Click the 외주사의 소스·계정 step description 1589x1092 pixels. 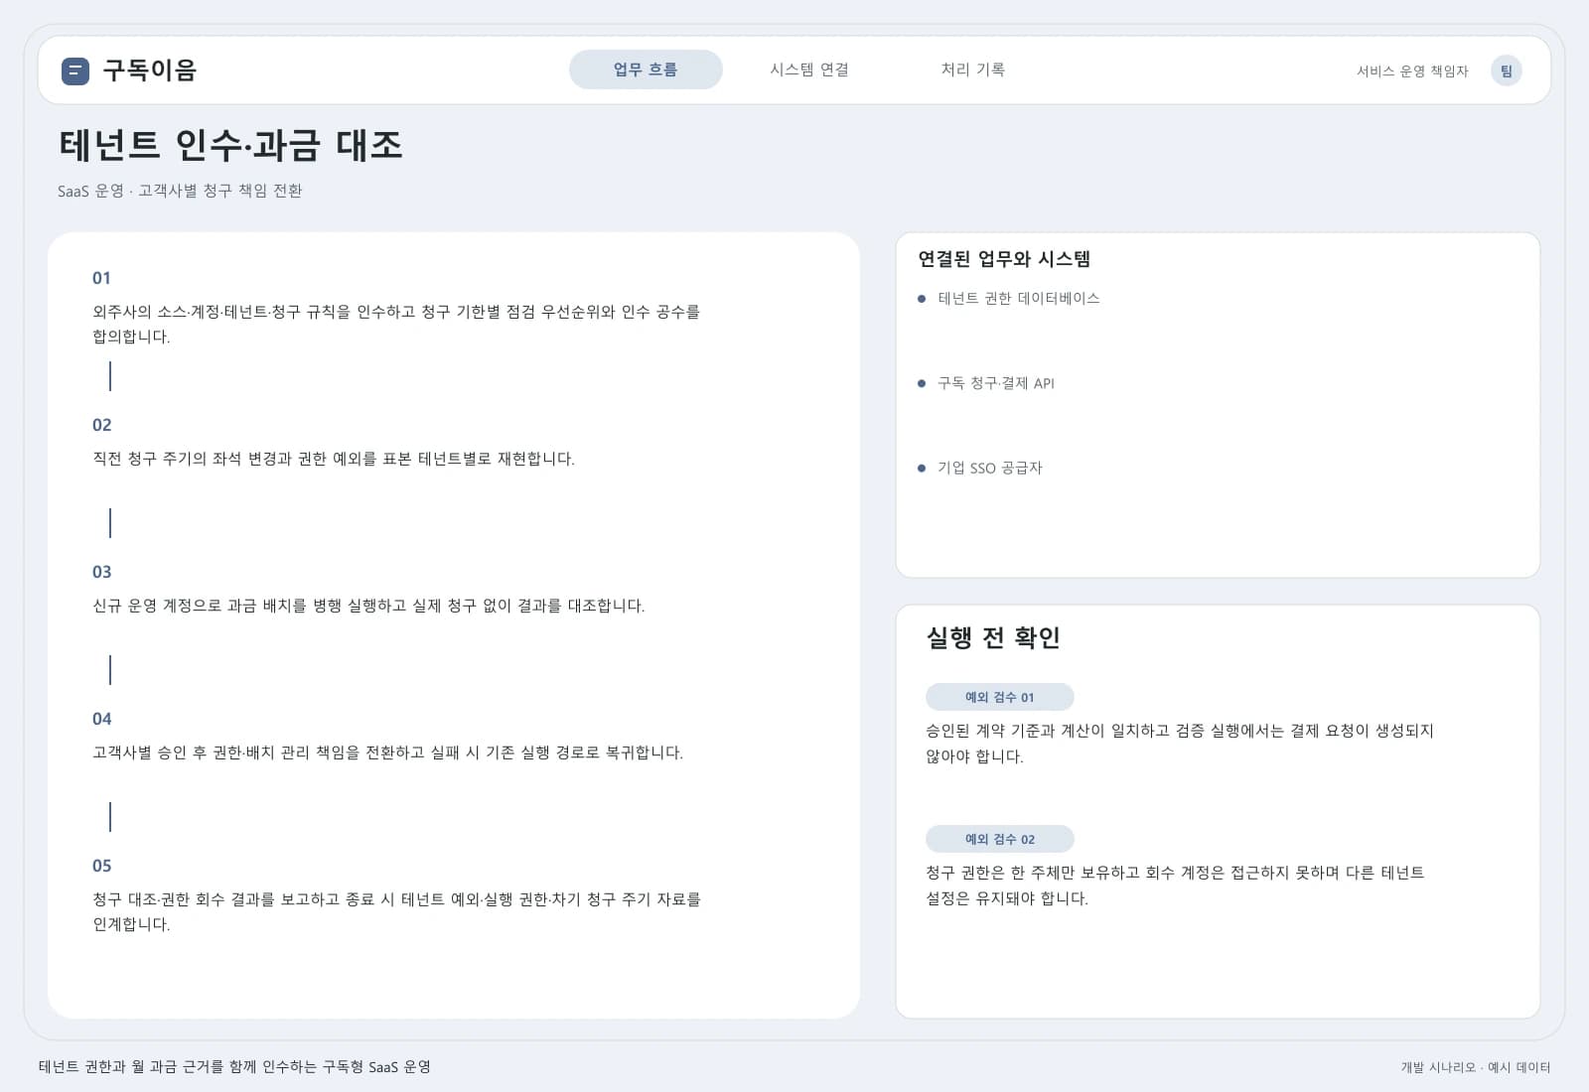click(396, 324)
